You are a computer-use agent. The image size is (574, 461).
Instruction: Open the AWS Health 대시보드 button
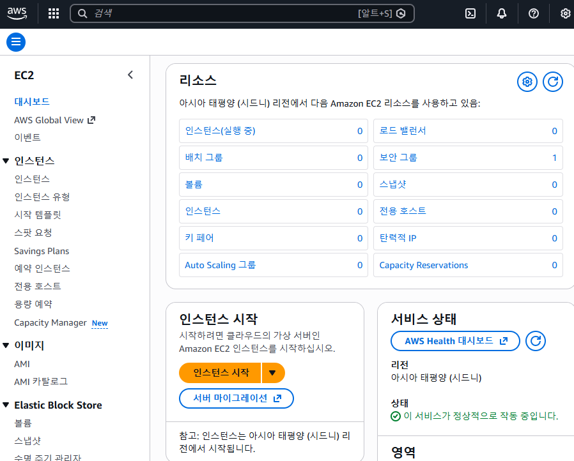point(455,341)
